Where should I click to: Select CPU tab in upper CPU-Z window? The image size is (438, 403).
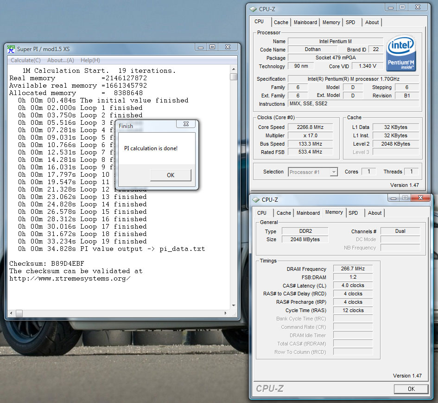pos(259,21)
